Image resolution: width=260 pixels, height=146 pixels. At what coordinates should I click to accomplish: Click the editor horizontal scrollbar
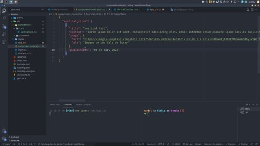pos(72,101)
